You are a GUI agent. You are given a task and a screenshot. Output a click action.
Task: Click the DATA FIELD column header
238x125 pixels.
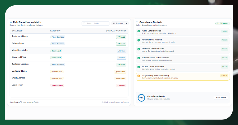[x=17, y=31]
